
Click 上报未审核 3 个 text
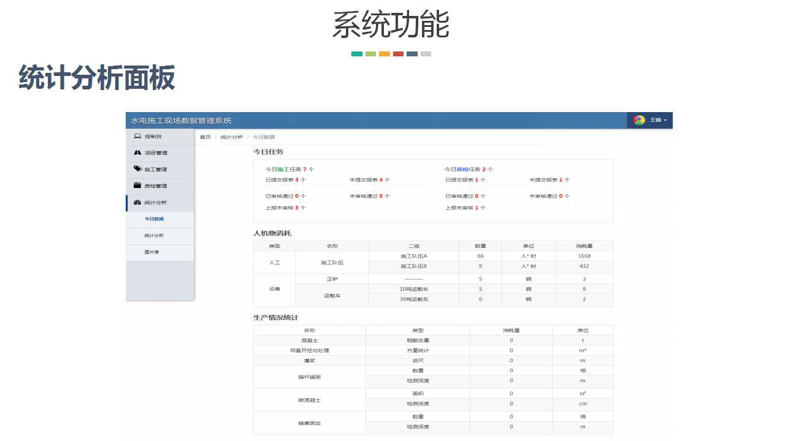(x=286, y=208)
